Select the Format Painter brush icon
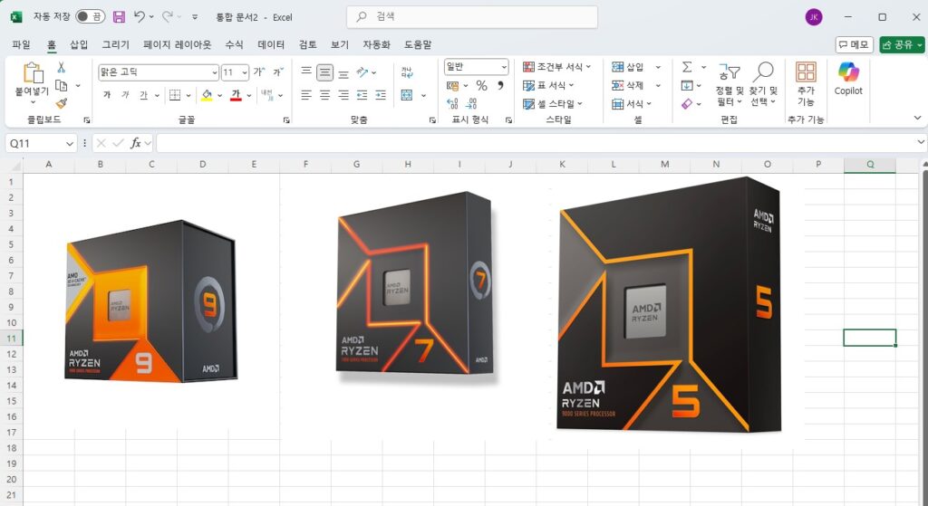The width and height of the screenshot is (928, 506). coord(62,102)
